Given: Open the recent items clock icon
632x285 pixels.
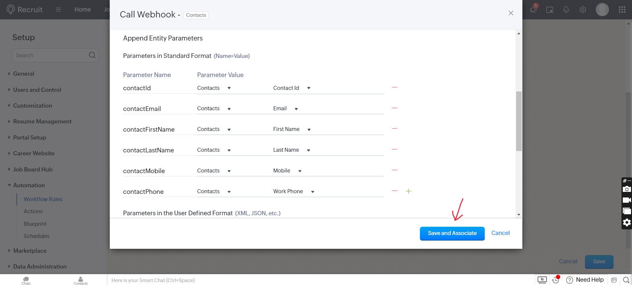Looking at the screenshot, I should coord(556,280).
